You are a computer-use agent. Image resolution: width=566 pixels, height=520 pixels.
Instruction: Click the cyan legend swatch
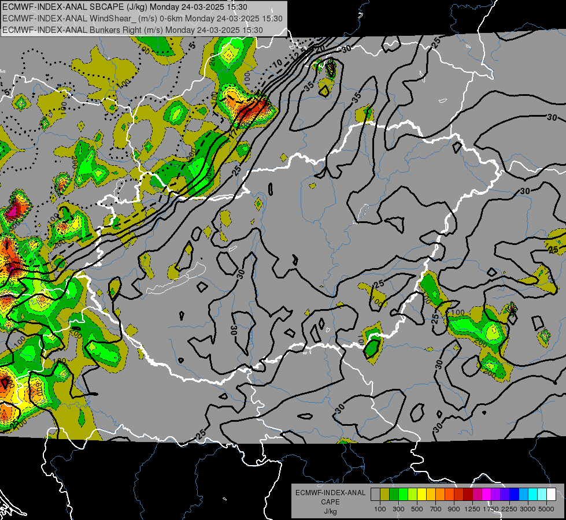pos(532,494)
